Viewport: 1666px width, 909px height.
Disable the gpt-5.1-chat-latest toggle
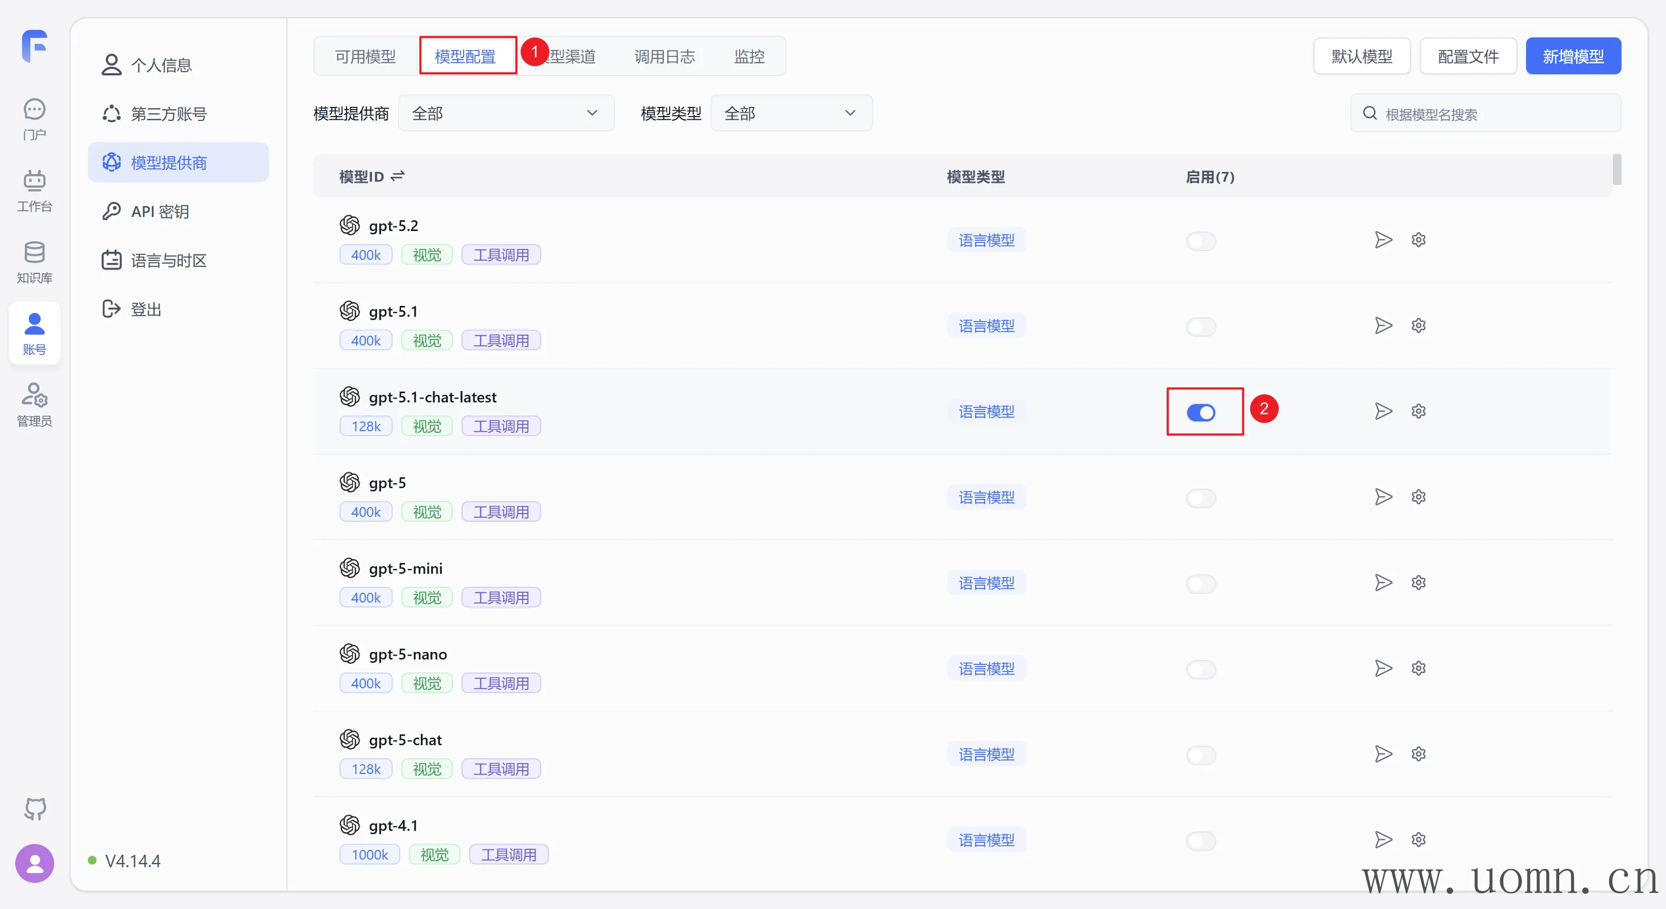point(1201,412)
